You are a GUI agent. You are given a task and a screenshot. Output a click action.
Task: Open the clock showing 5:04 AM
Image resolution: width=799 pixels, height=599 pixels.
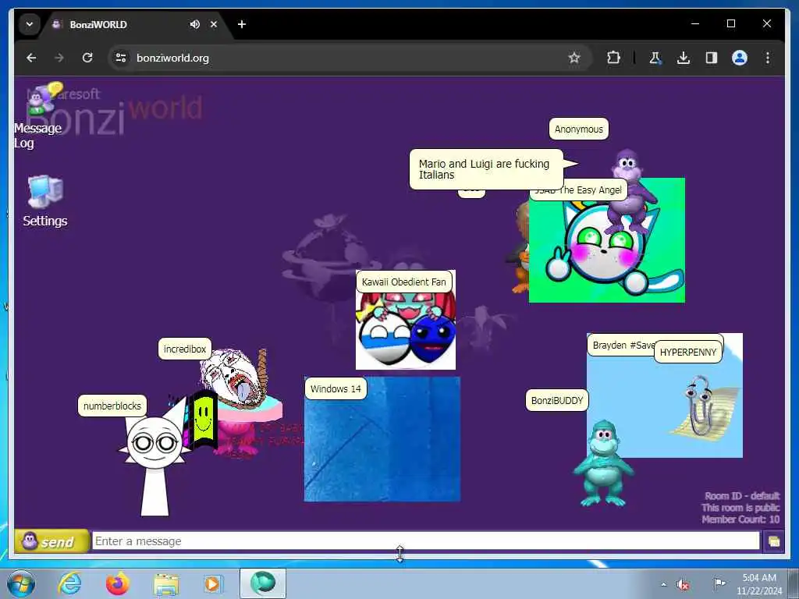pyautogui.click(x=759, y=583)
